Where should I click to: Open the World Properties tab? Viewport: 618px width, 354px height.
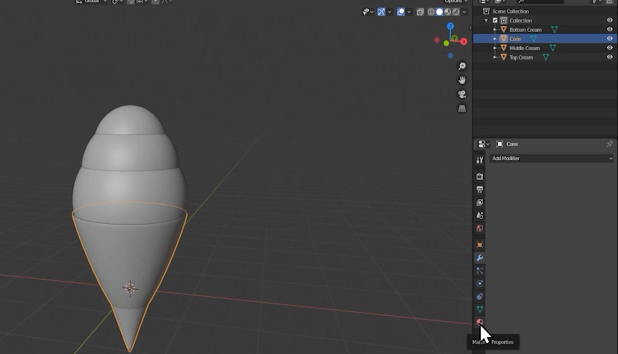[x=480, y=228]
